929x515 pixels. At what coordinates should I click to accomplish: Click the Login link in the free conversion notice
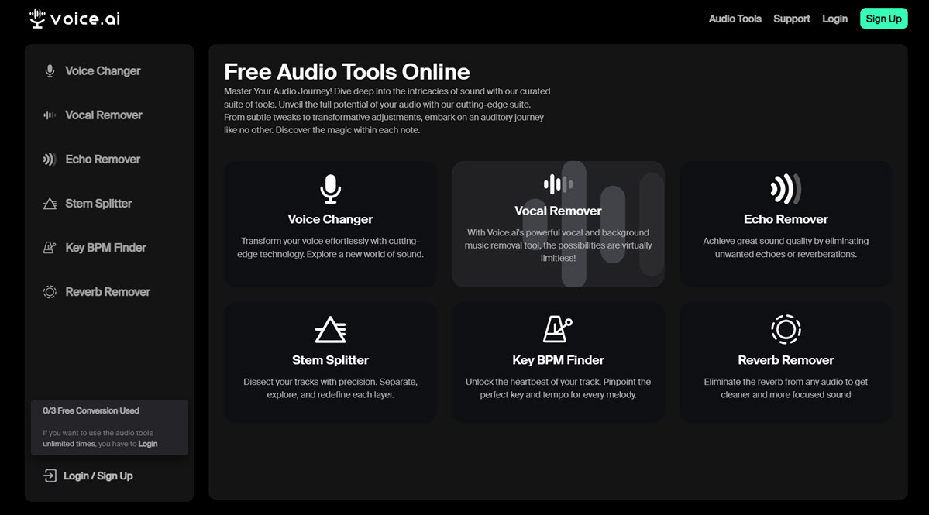(147, 443)
